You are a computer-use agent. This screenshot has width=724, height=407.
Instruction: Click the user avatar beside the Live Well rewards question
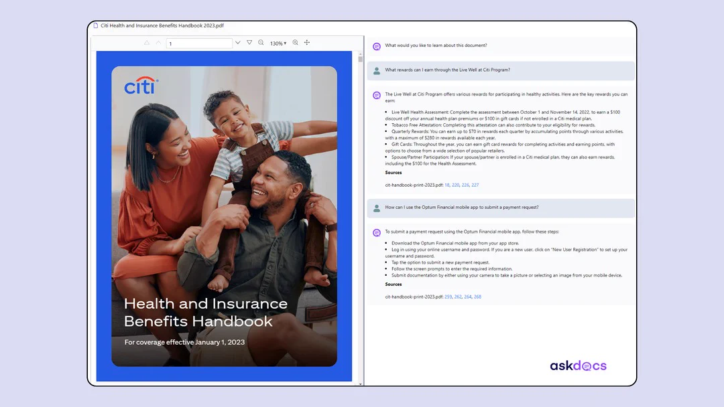(x=377, y=70)
